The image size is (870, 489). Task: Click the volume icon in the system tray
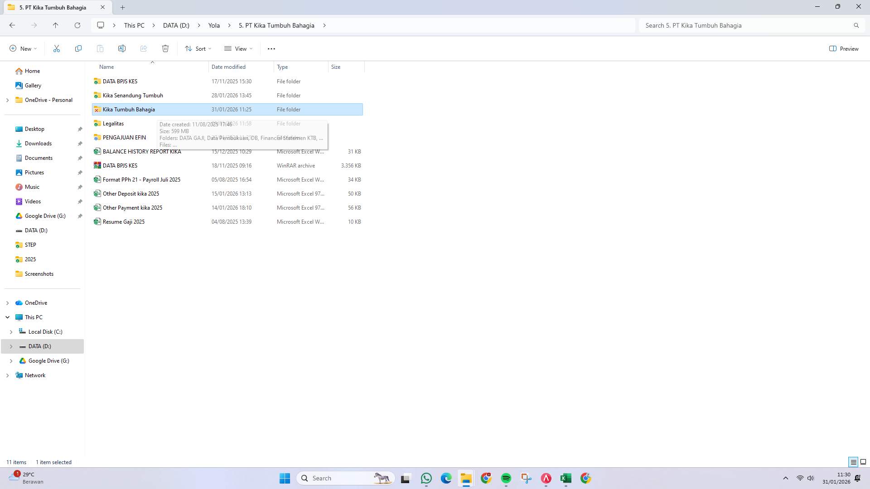click(x=811, y=478)
